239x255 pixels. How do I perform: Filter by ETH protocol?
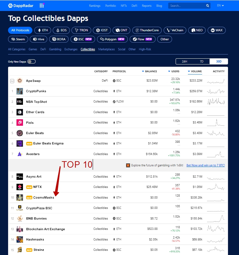click(43, 30)
